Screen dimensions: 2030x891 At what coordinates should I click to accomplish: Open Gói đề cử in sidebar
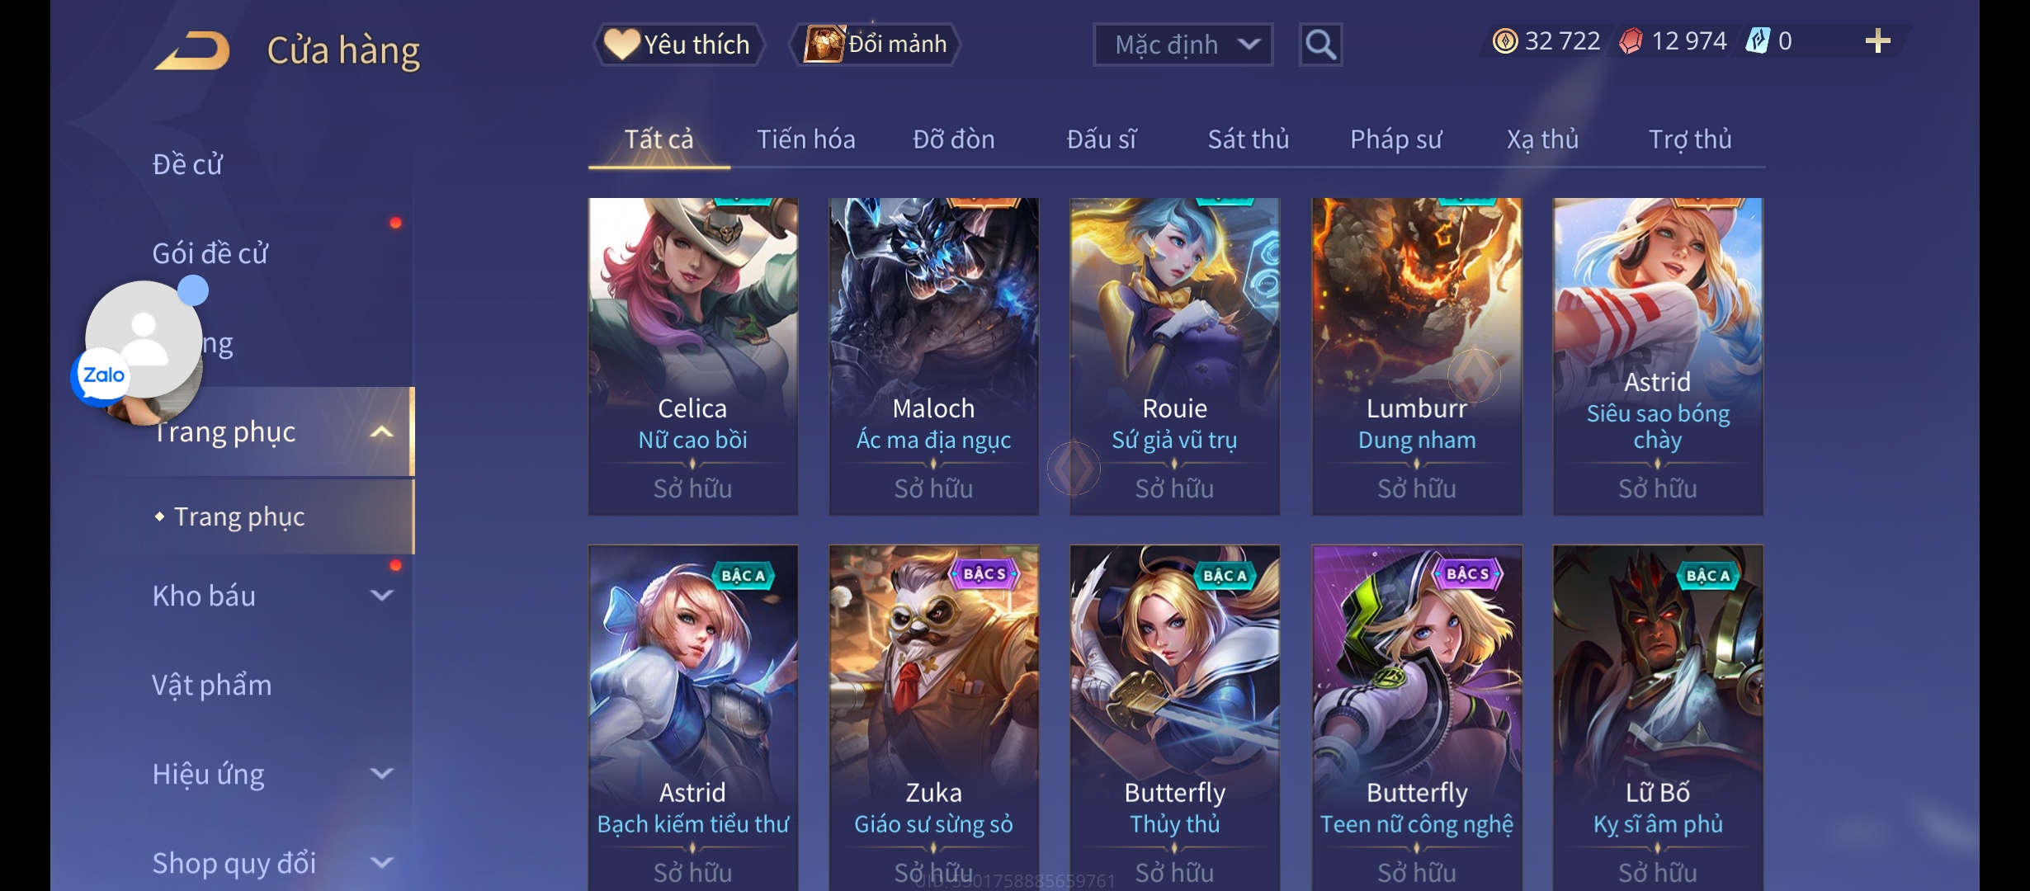point(210,253)
